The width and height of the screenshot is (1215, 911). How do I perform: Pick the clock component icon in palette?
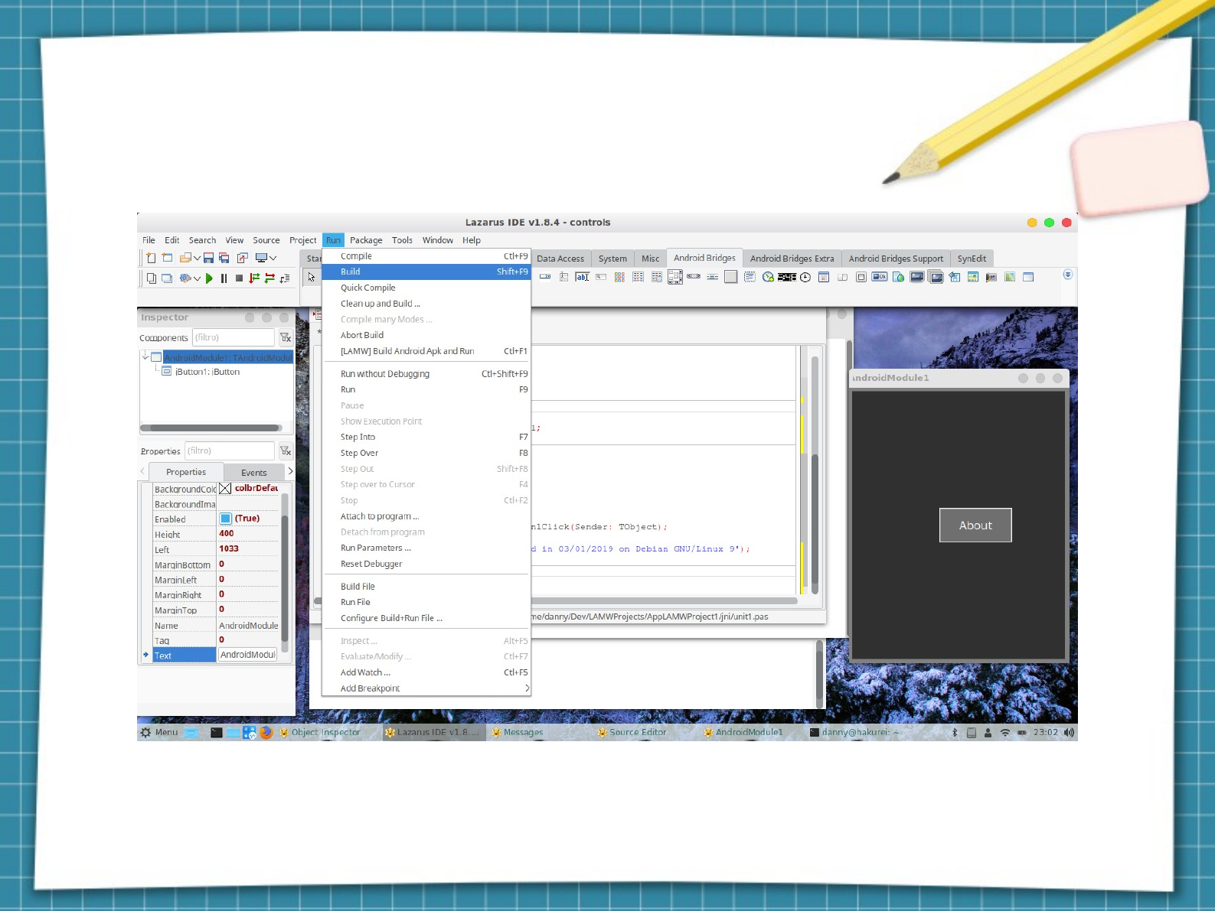click(x=805, y=277)
